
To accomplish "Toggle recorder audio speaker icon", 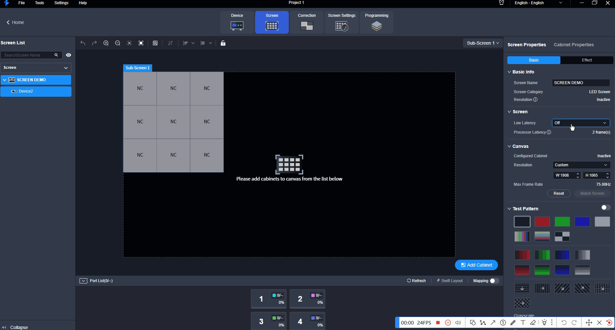I will click(x=458, y=323).
